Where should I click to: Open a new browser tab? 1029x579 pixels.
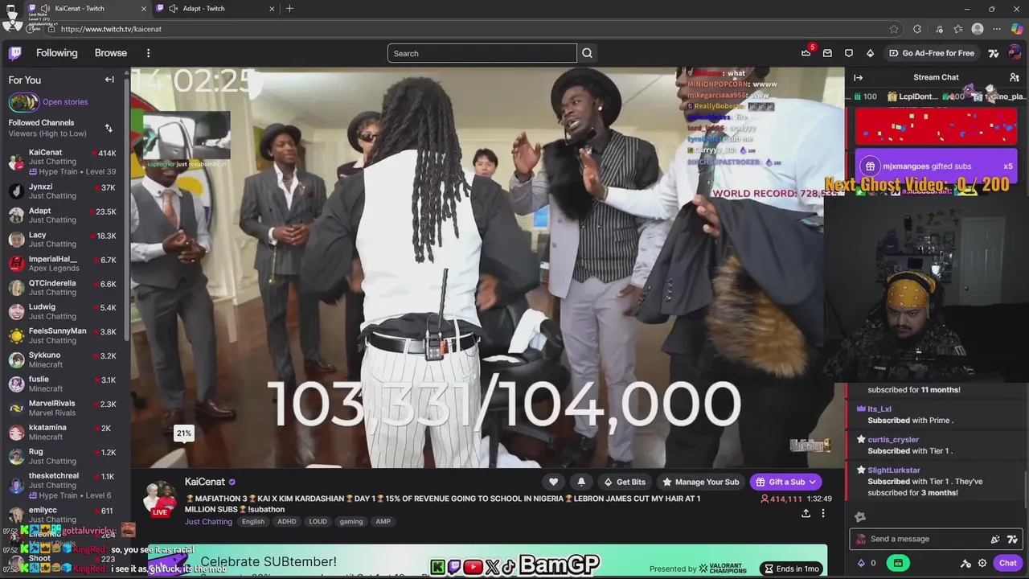point(289,8)
